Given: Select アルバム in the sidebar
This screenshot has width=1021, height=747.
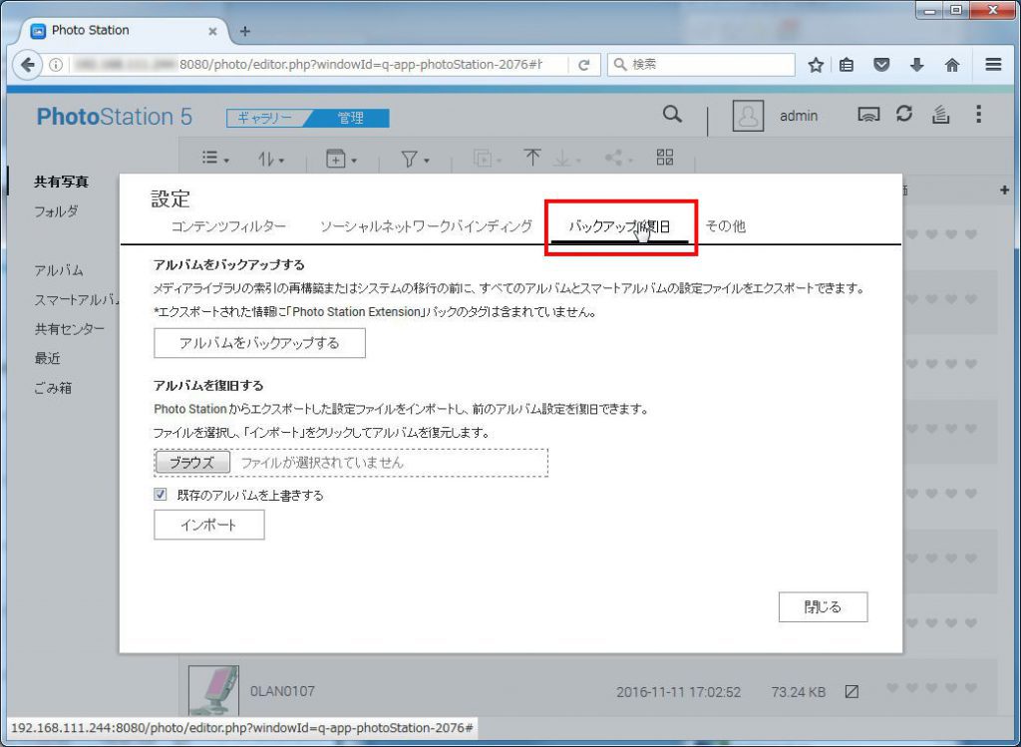Looking at the screenshot, I should pos(59,270).
